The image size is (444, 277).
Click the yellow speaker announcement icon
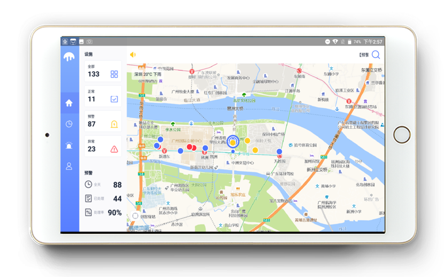(x=133, y=55)
